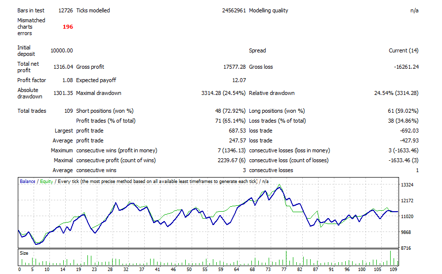Click the x-axis marker labeled 77
This screenshot has width=442, height=274.
click(284, 270)
